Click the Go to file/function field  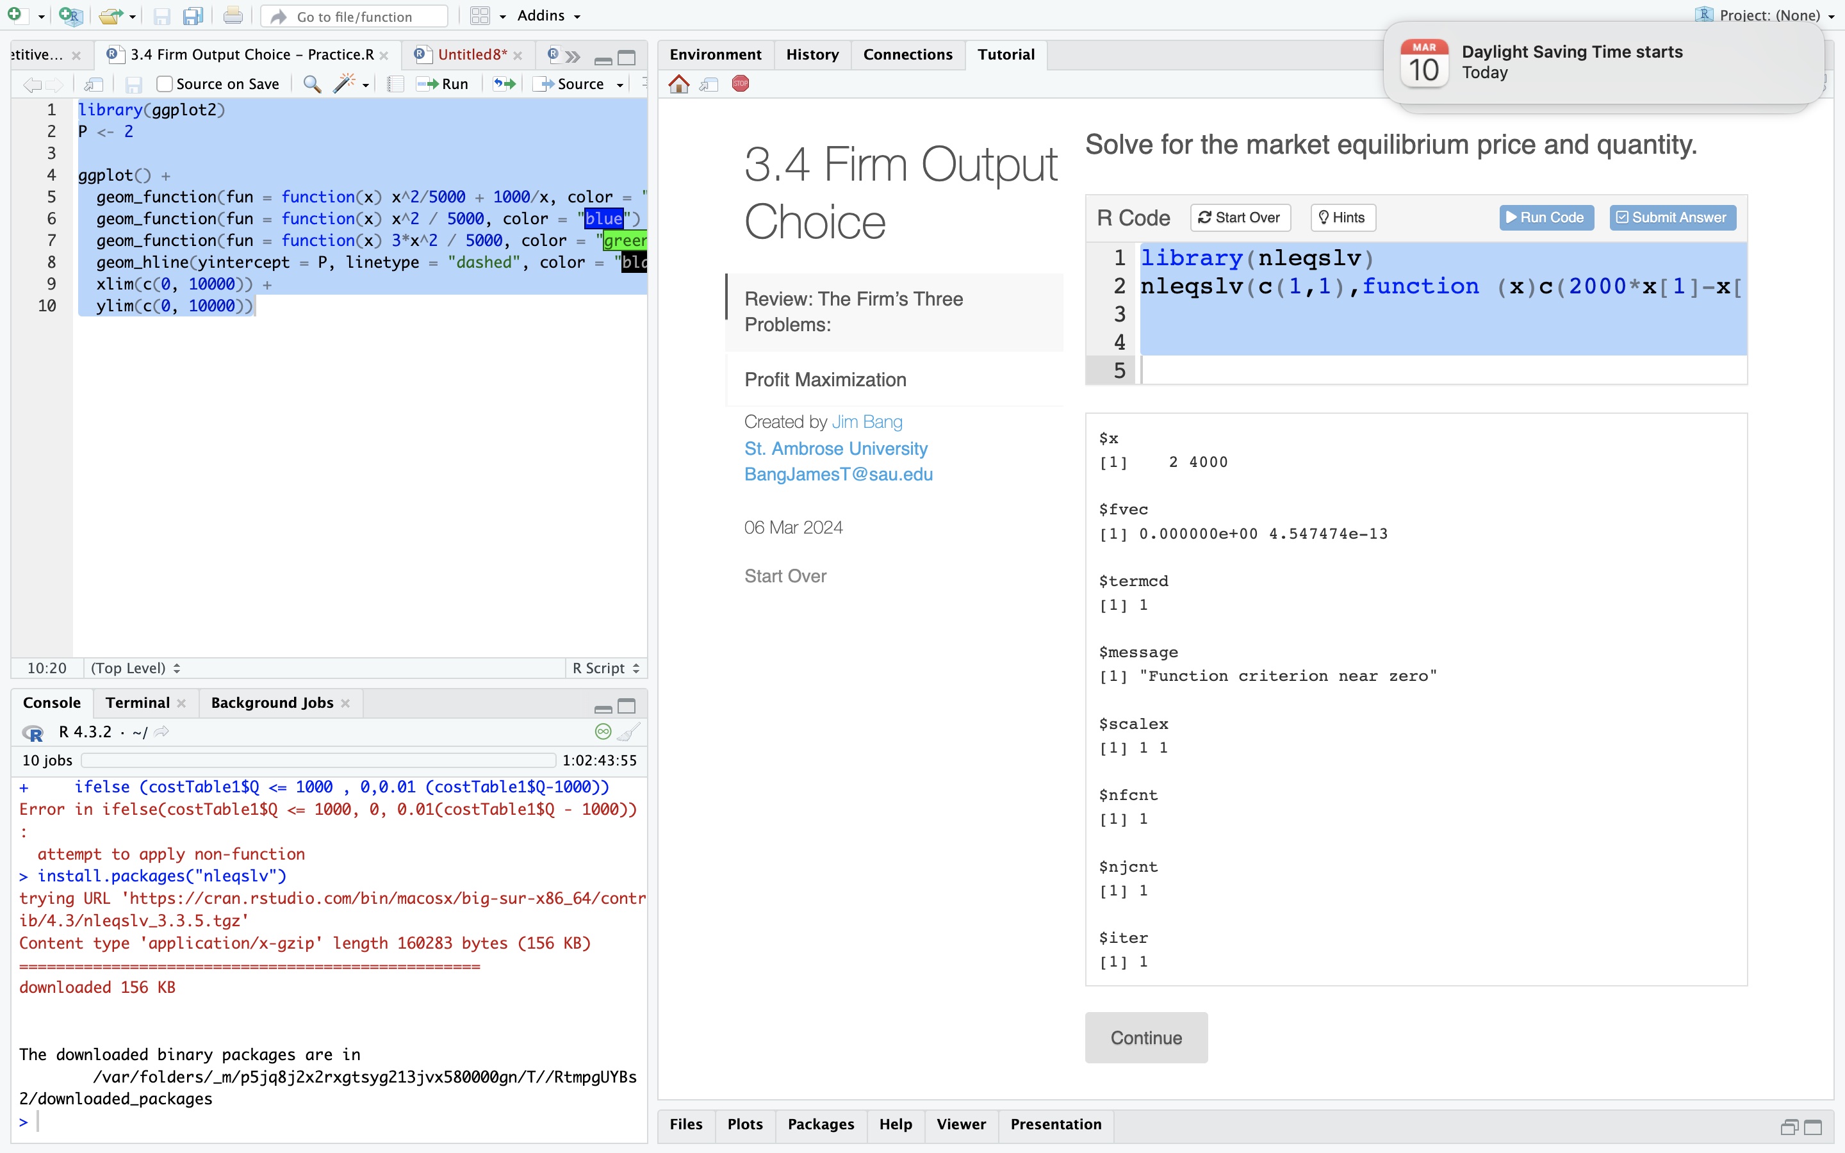tap(354, 16)
